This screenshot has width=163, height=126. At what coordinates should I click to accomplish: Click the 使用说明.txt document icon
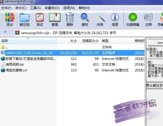[3, 64]
